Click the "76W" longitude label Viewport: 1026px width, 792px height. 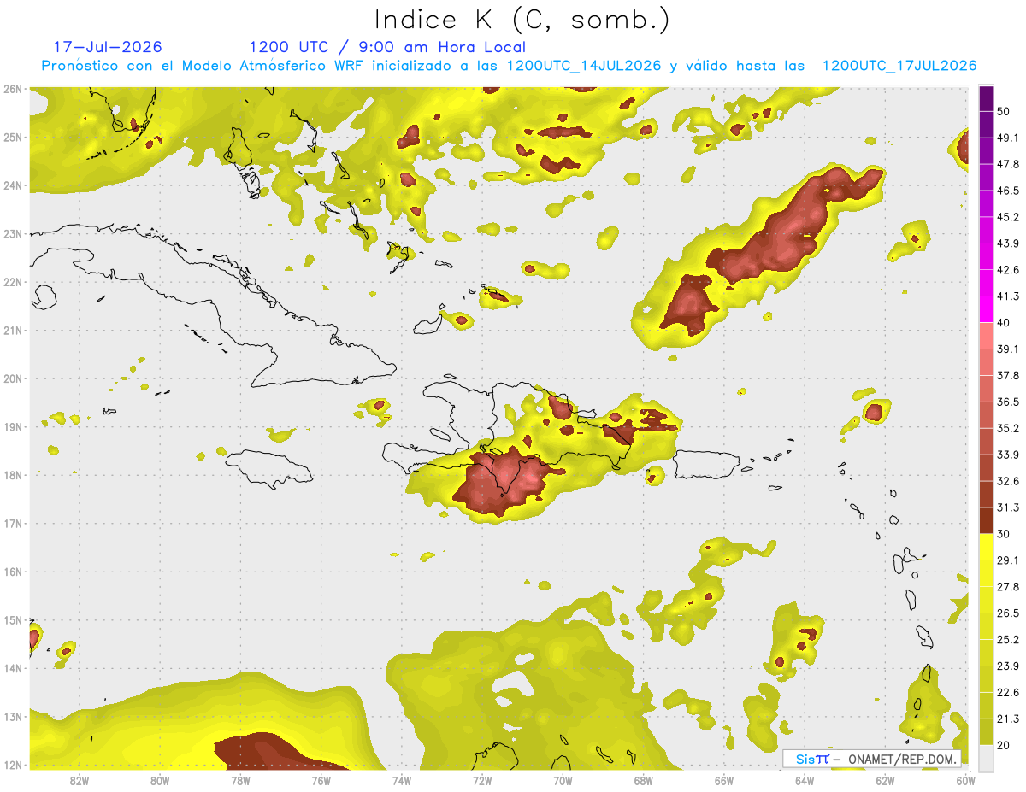(x=321, y=780)
